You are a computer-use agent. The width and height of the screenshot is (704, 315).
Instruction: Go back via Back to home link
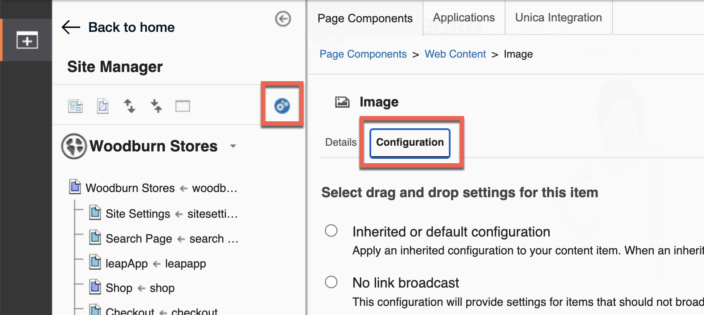[x=131, y=27]
